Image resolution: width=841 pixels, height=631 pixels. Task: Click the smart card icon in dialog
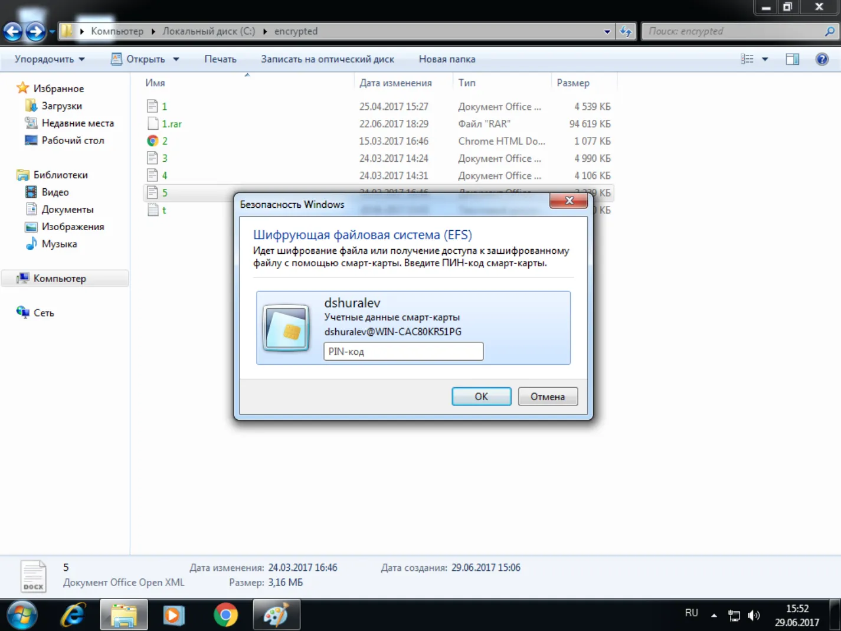(x=286, y=328)
